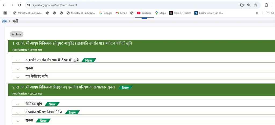Open the Gmail bookmark
Viewport: 275px width, 125px height.
tap(121, 13)
